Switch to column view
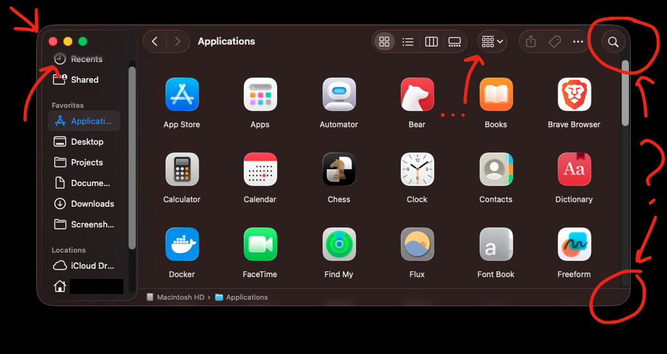This screenshot has height=354, width=667. tap(431, 41)
